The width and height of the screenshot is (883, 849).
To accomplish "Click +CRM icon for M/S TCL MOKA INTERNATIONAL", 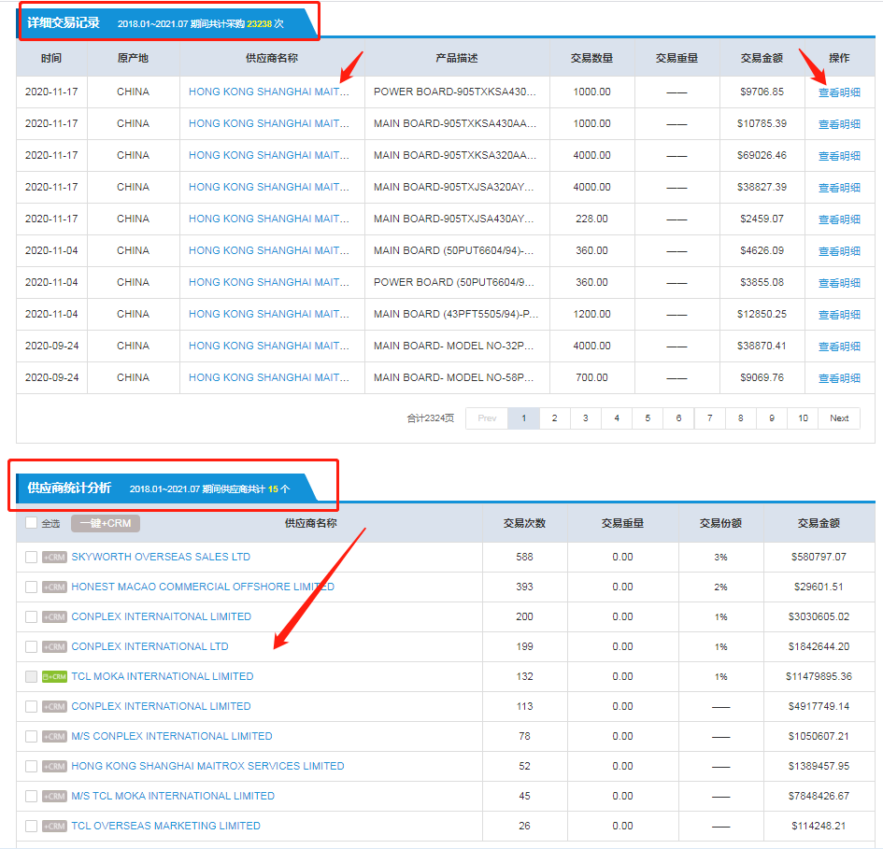I will [54, 796].
